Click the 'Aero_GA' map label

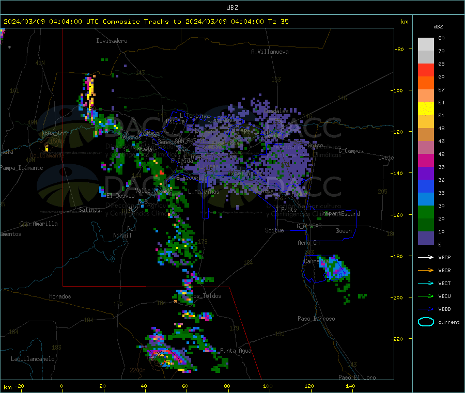[309, 243]
